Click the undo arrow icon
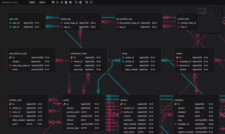The height and width of the screenshot is (134, 225). coord(87,2)
